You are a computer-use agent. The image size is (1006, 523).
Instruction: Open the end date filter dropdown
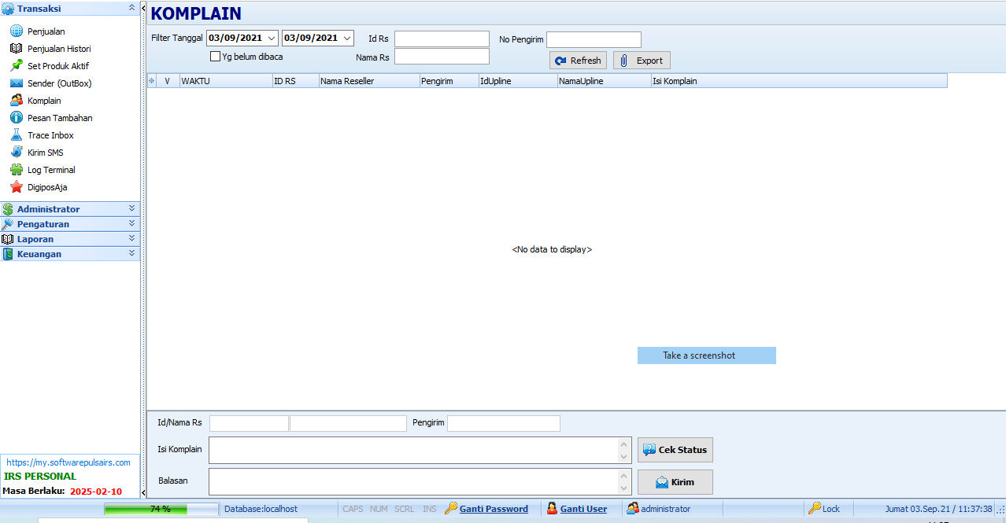click(347, 38)
